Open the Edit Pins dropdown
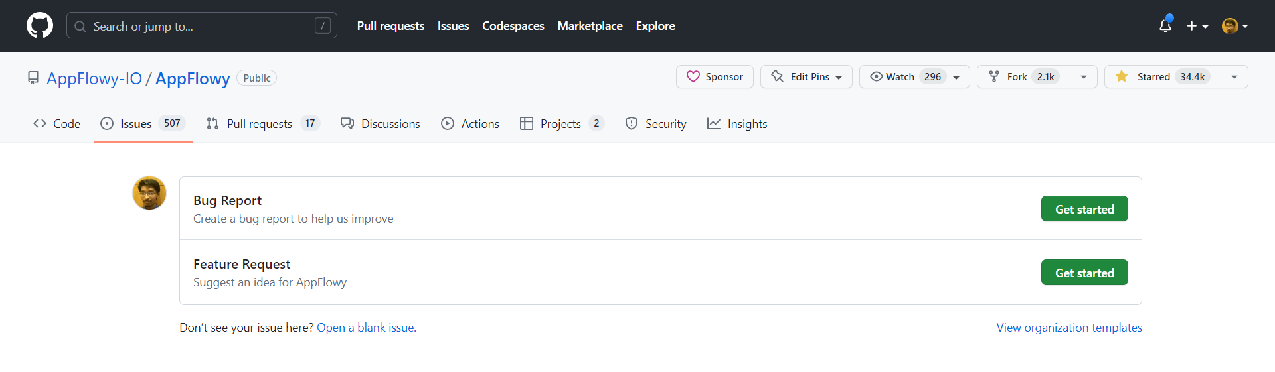 coord(806,77)
